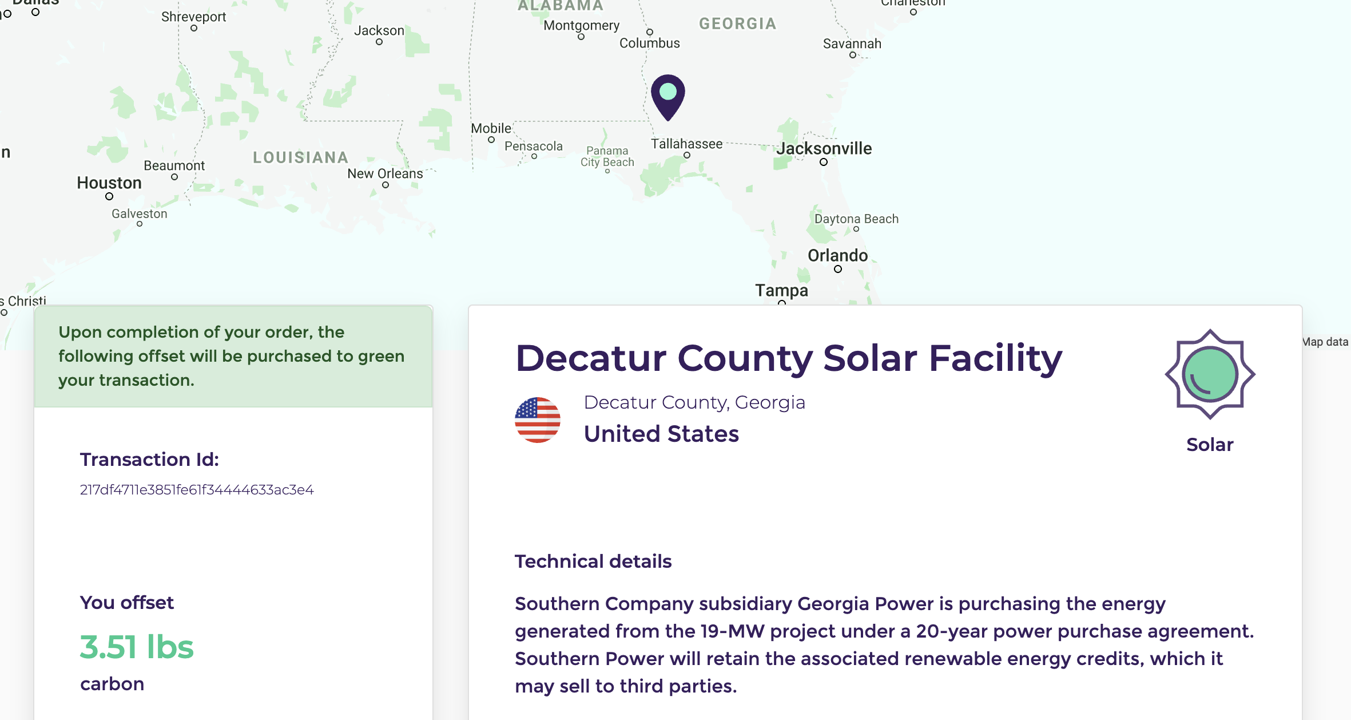Click the Decatur County Solar Facility heading

pyautogui.click(x=789, y=358)
